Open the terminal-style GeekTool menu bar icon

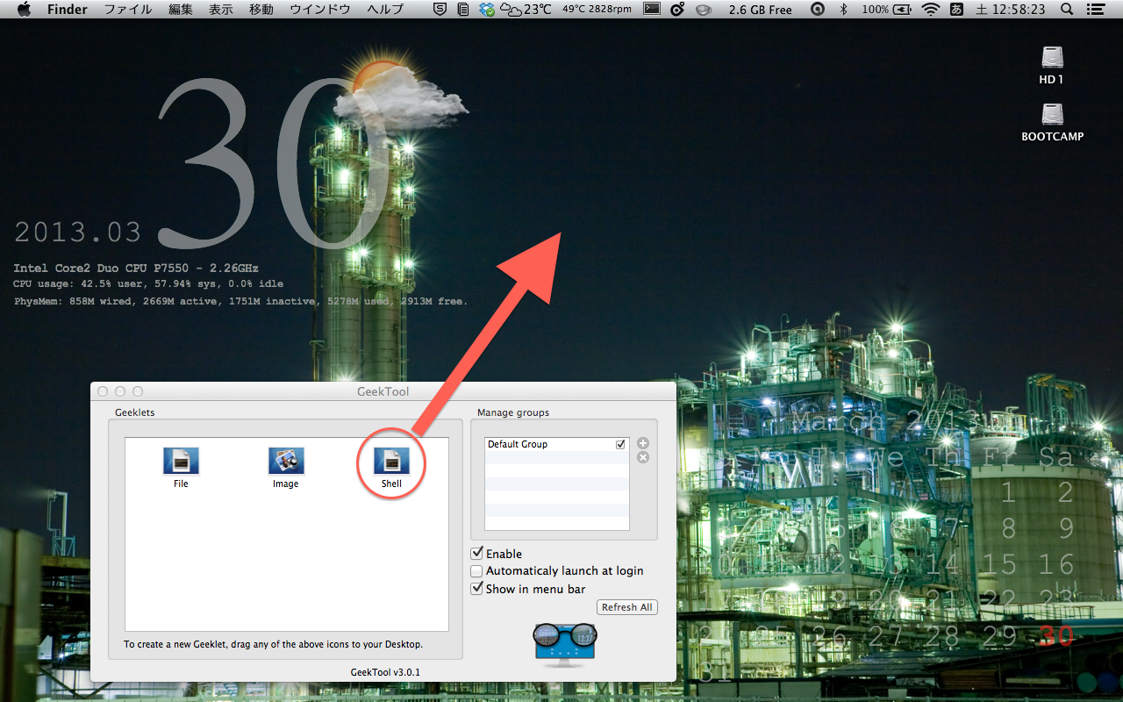click(652, 10)
